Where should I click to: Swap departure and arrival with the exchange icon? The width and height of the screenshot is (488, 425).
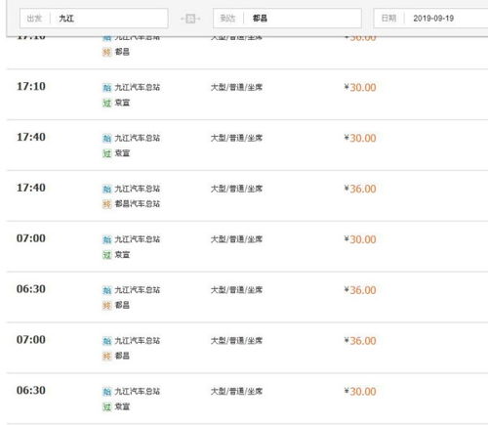pyautogui.click(x=190, y=19)
